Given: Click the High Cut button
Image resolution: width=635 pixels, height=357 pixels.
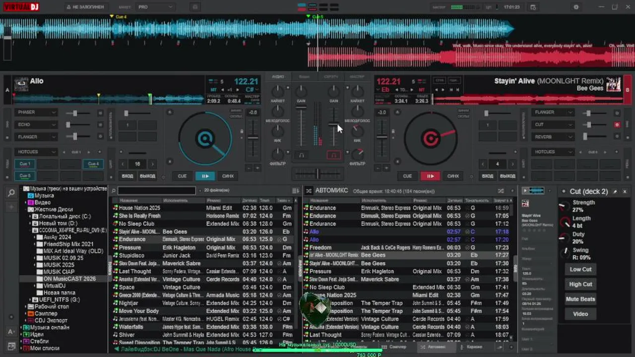Looking at the screenshot, I should 580,284.
